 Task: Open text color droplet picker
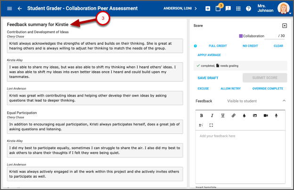tap(244, 116)
